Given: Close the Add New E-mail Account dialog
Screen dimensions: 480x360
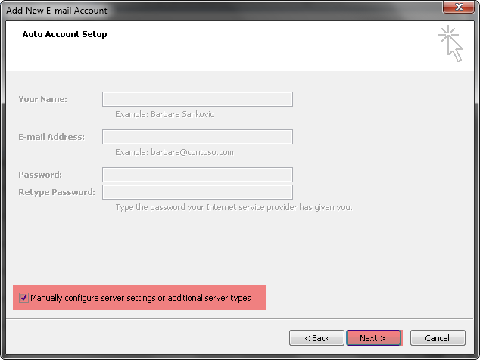Looking at the screenshot, I should pos(458,7).
